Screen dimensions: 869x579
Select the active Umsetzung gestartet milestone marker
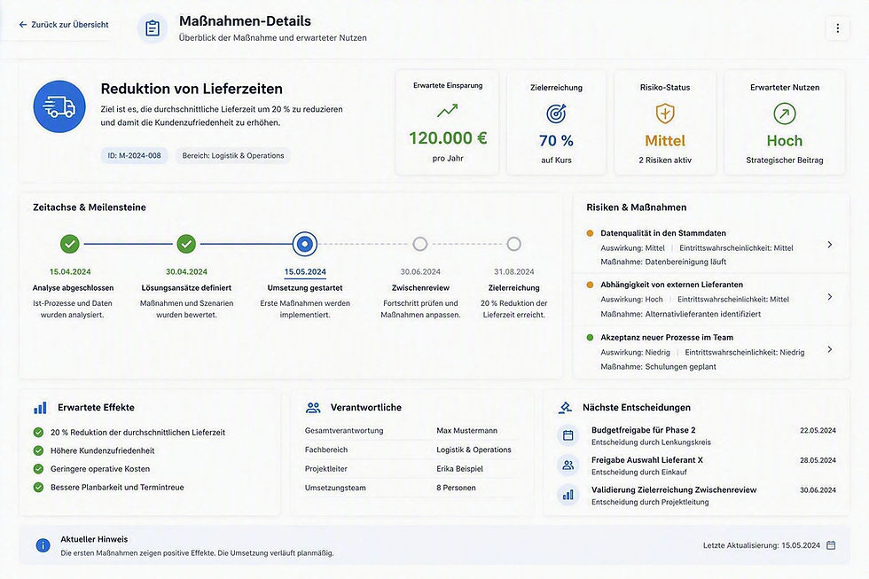304,244
